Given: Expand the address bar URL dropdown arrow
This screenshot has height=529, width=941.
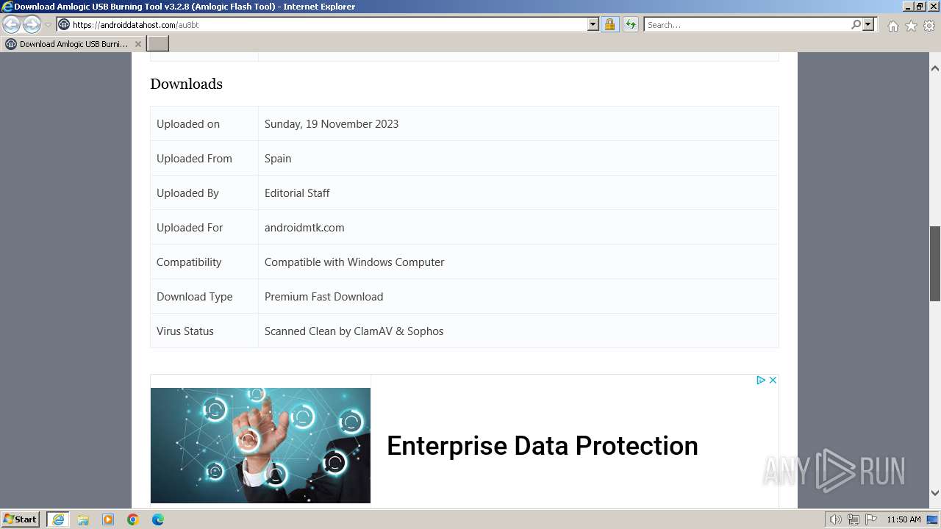Looking at the screenshot, I should tap(593, 24).
